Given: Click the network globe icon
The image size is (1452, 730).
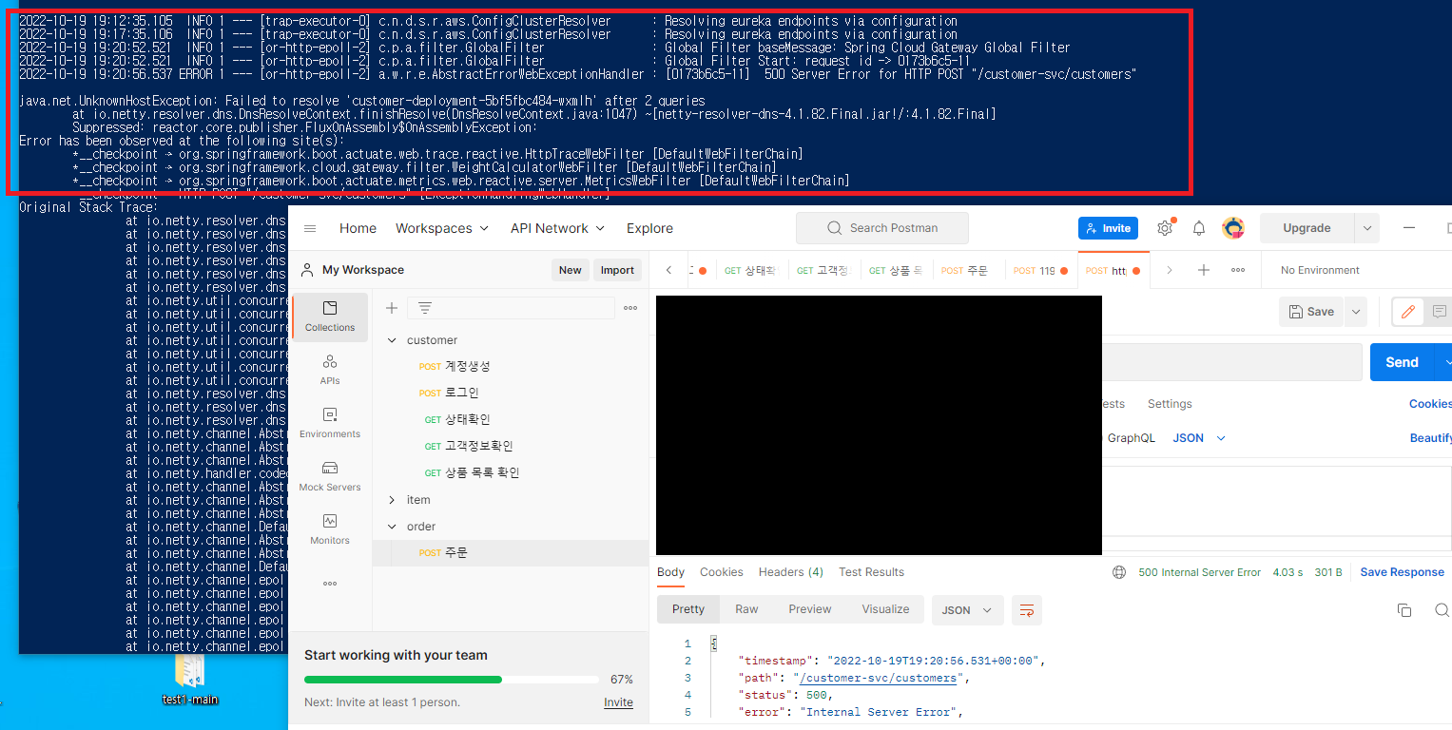Looking at the screenshot, I should tap(1119, 572).
